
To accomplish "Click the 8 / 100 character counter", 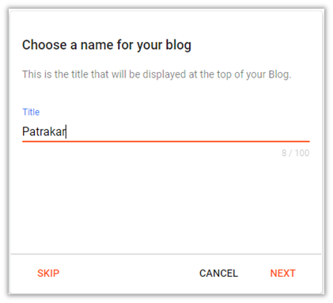I will pyautogui.click(x=295, y=153).
